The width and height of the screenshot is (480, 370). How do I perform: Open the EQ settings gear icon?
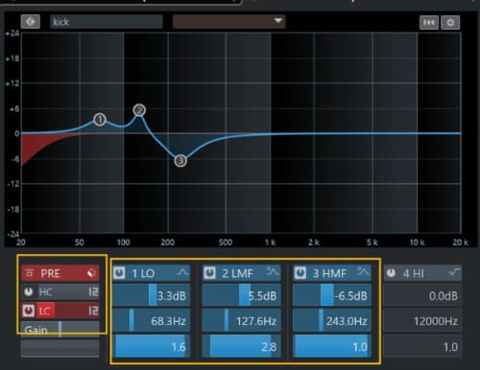(x=450, y=22)
